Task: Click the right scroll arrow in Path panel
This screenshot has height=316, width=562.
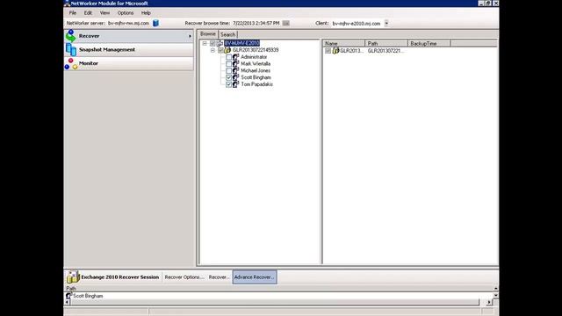Action: click(489, 302)
